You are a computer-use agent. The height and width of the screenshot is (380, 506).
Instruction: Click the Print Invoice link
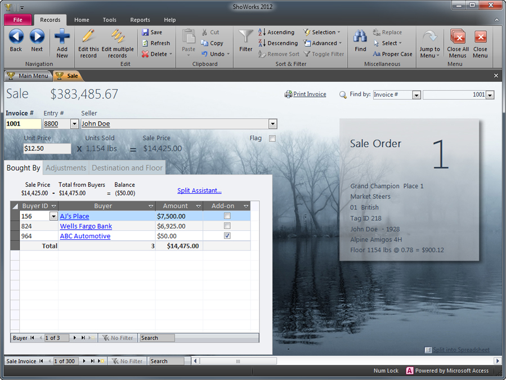[x=309, y=94]
